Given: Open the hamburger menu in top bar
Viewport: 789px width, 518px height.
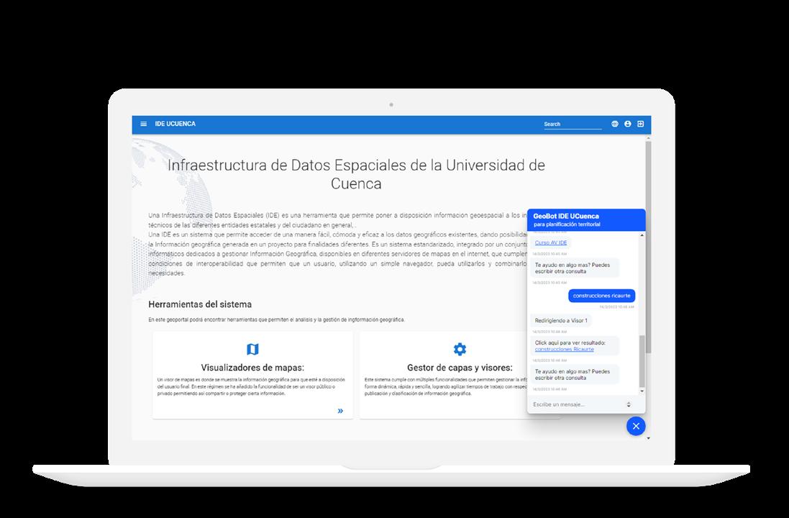Looking at the screenshot, I should 143,124.
